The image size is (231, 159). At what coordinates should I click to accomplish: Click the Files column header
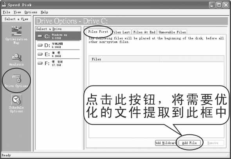pyautogui.click(x=125, y=59)
